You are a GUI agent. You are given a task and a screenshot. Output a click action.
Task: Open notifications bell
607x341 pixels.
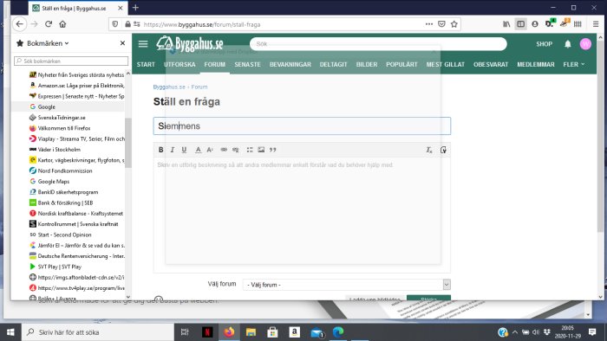567,44
